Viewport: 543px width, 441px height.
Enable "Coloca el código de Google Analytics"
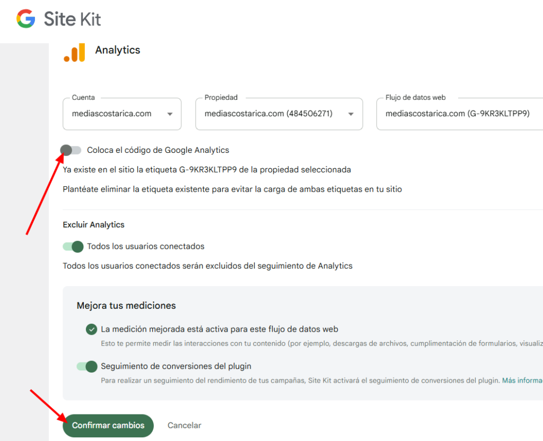click(x=72, y=150)
